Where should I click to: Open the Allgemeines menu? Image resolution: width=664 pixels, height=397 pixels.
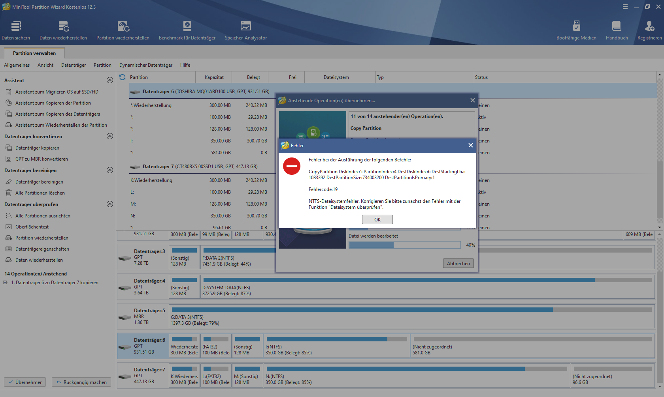[17, 65]
